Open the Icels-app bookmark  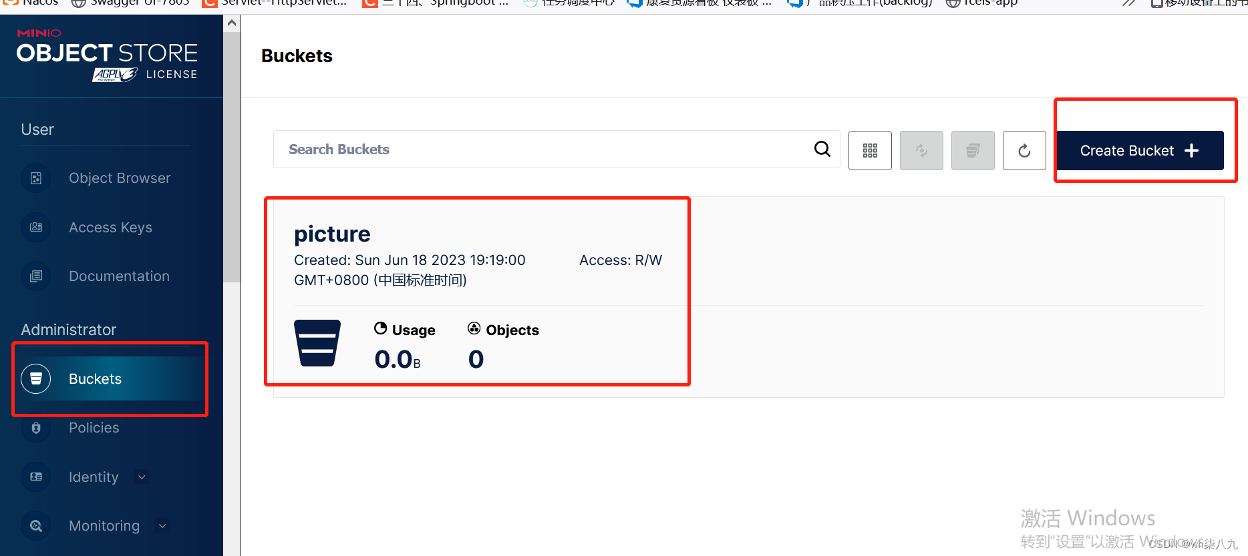click(982, 4)
